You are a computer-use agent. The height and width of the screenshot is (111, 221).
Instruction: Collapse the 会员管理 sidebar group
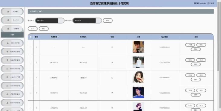click(x=12, y=28)
